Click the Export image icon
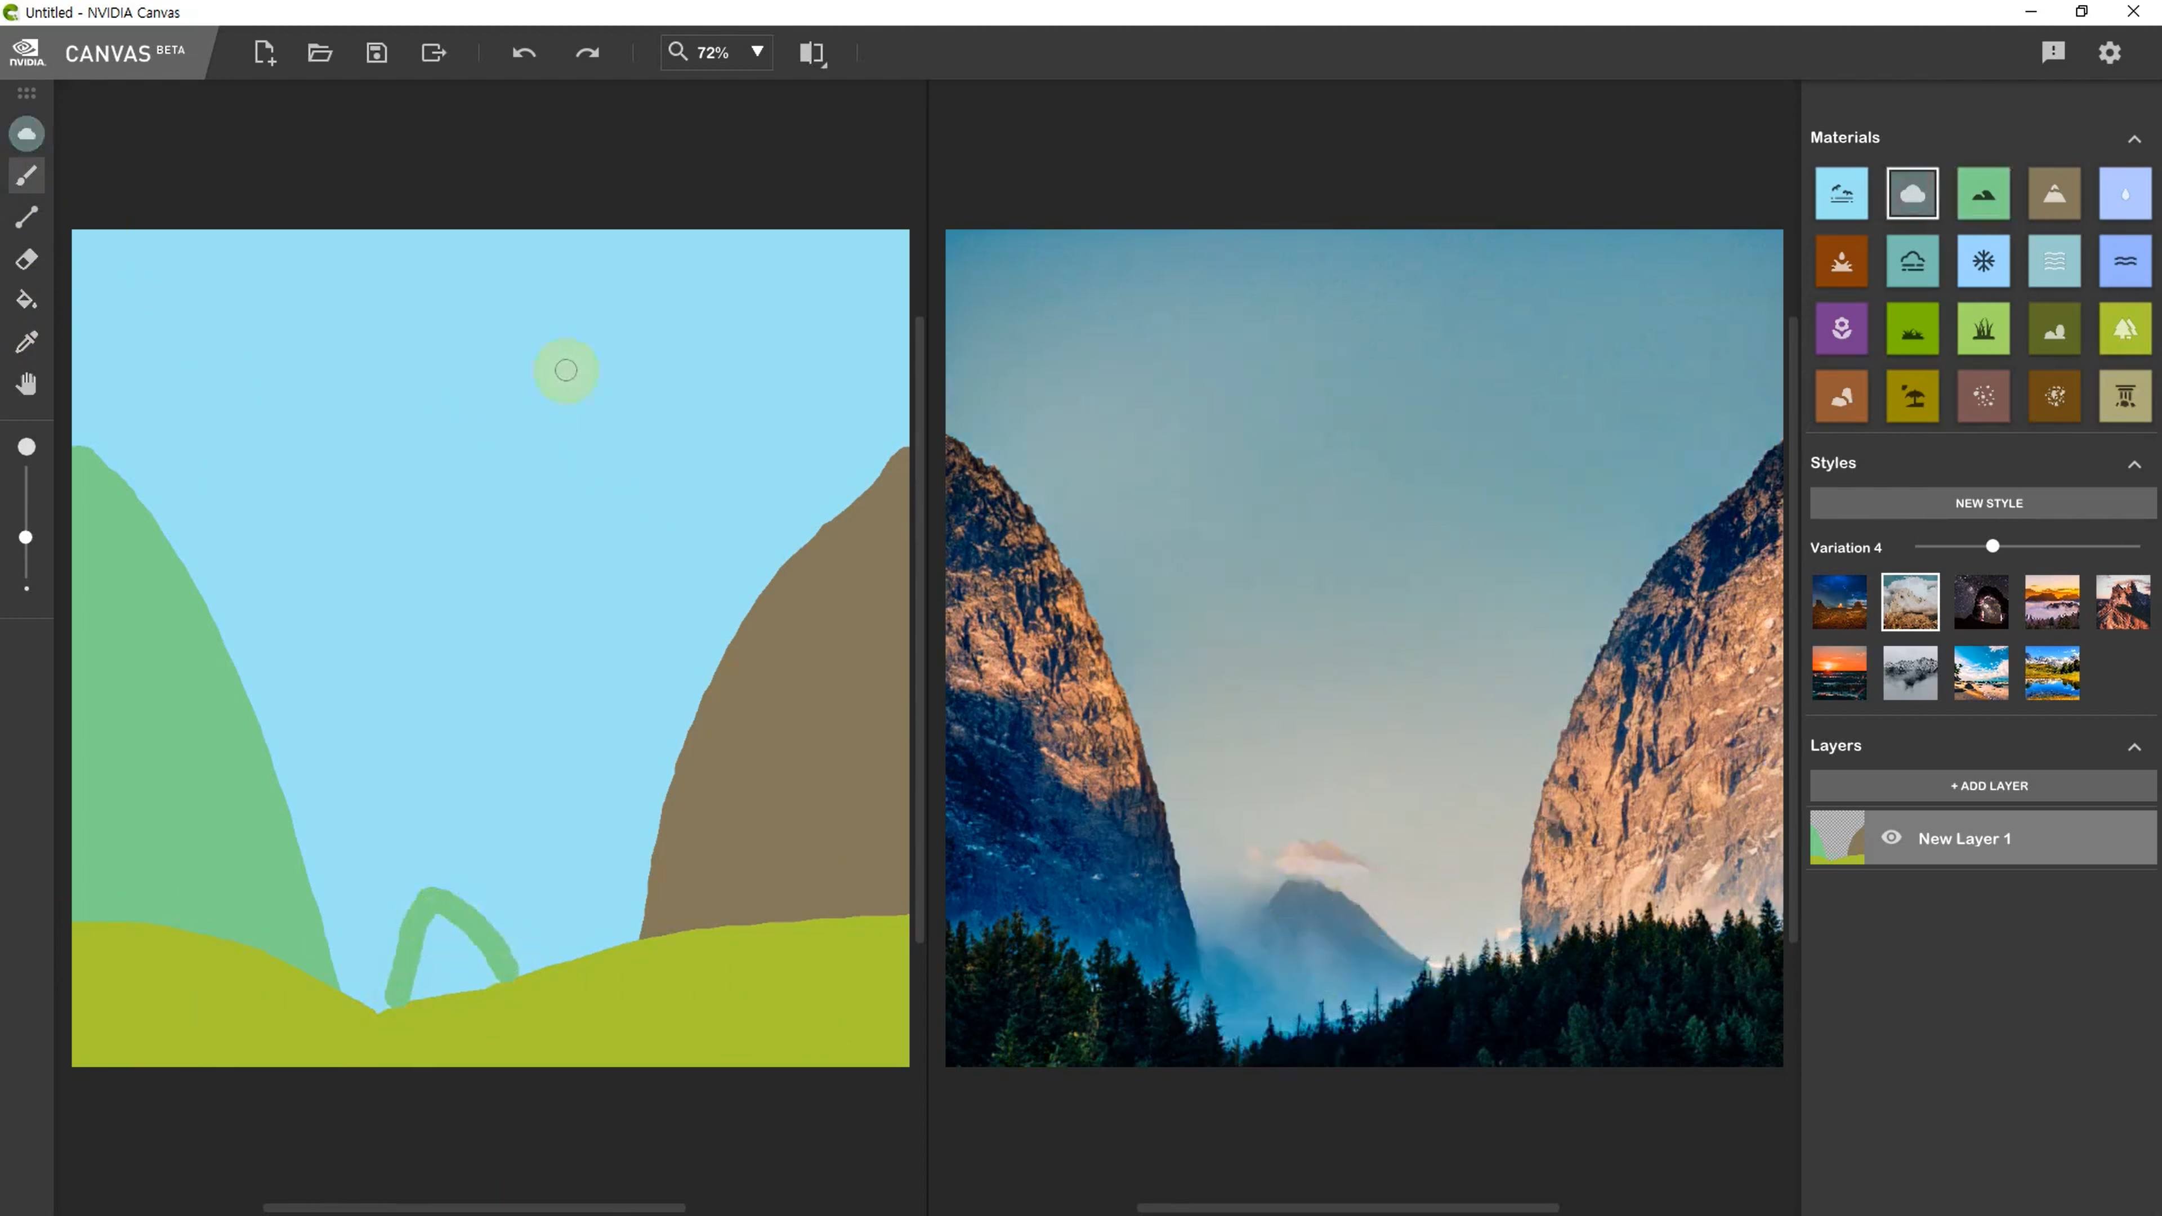2162x1216 pixels. (433, 53)
